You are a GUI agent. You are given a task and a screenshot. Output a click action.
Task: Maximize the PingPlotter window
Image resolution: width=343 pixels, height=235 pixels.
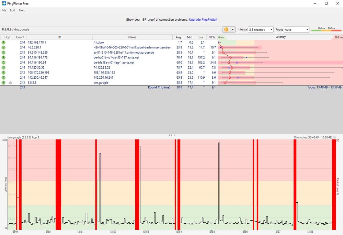tap(326, 3)
